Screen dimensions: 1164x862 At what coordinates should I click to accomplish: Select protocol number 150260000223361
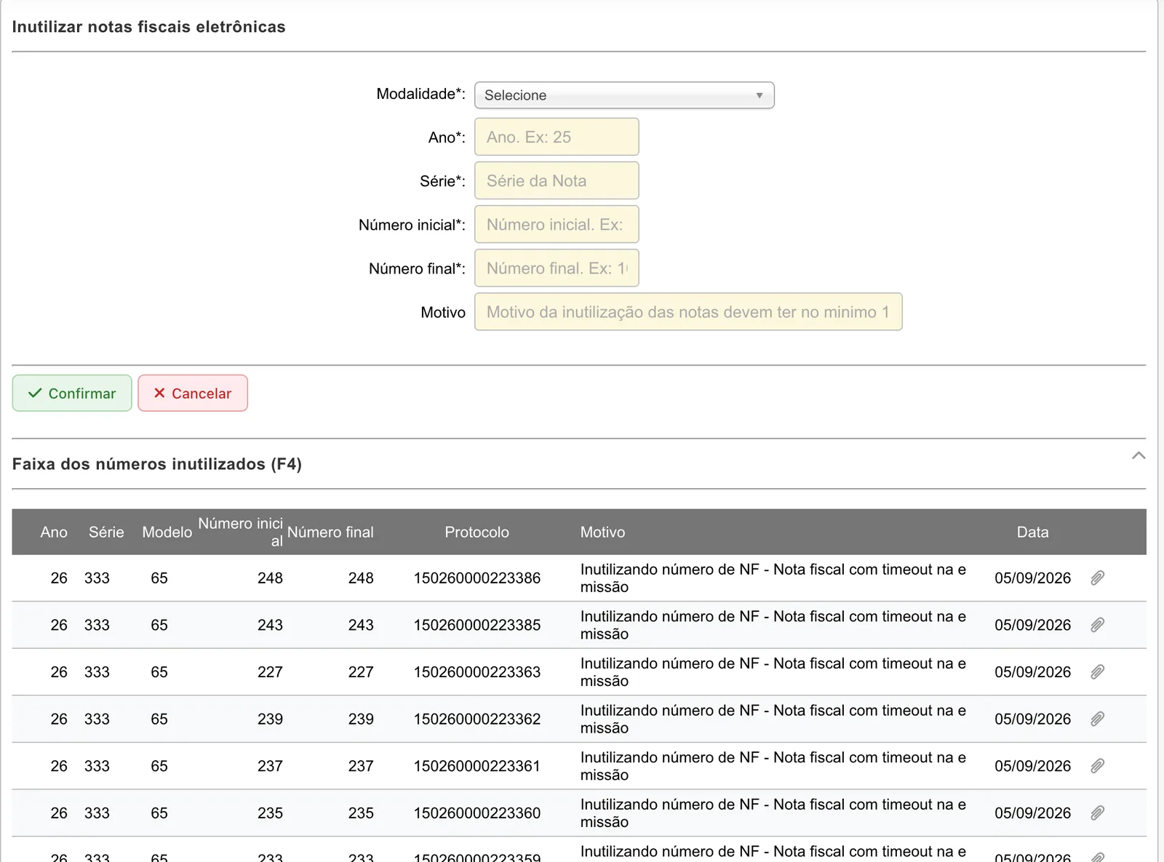click(477, 766)
